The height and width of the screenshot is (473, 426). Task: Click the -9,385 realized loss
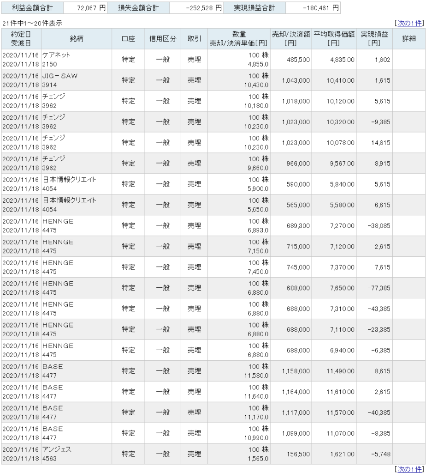380,122
